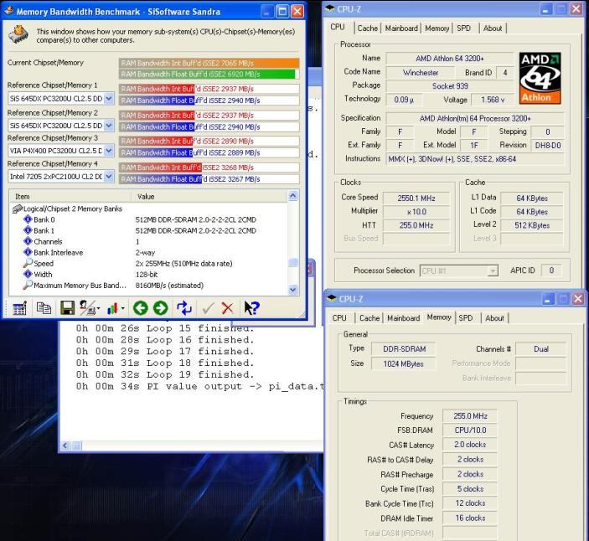Click the Frequency 255.0 MHz field
This screenshot has width=589, height=541.
[x=470, y=416]
